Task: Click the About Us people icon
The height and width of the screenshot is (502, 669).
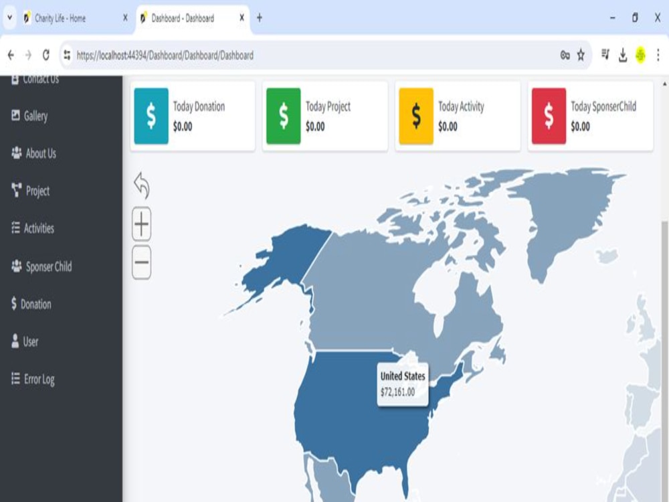Action: (17, 153)
